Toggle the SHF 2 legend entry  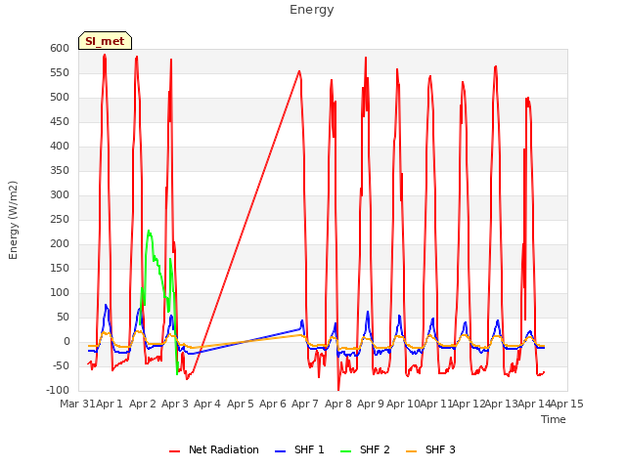365,449
